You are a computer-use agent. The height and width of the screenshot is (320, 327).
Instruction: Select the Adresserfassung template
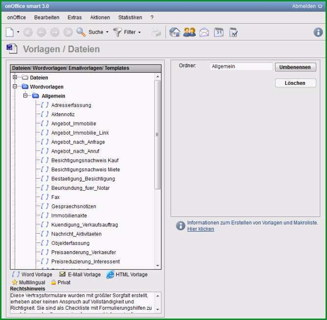pos(71,105)
